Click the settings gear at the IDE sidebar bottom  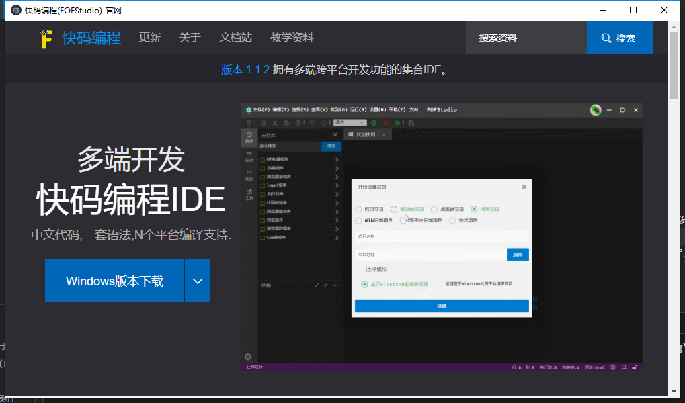click(248, 357)
